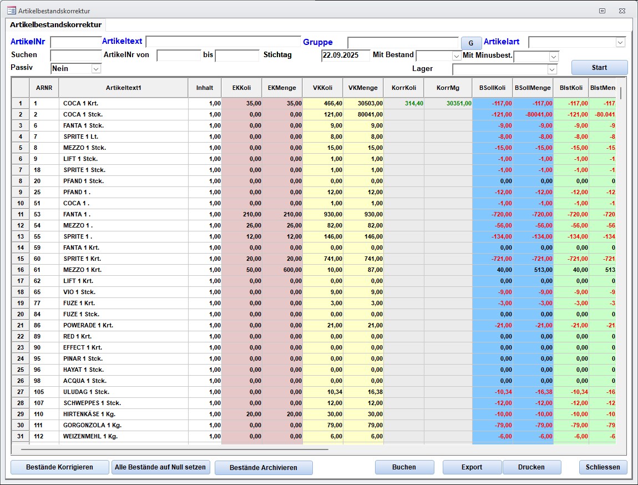
Task: Close the form with Schliessen button
Action: point(603,467)
